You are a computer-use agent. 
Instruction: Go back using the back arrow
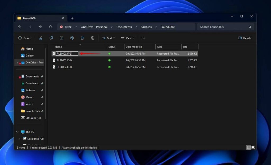pyautogui.click(x=20, y=27)
